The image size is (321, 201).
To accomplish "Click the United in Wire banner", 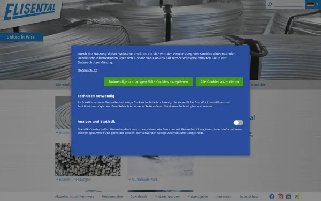I will [x=21, y=37].
